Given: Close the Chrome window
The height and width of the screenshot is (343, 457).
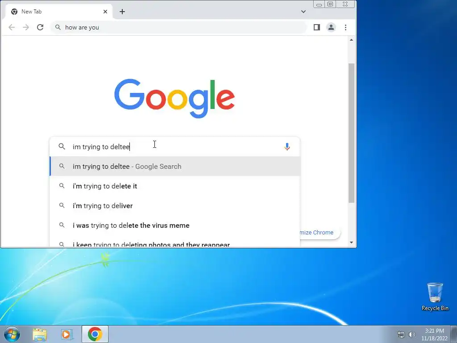Looking at the screenshot, I should pyautogui.click(x=345, y=4).
